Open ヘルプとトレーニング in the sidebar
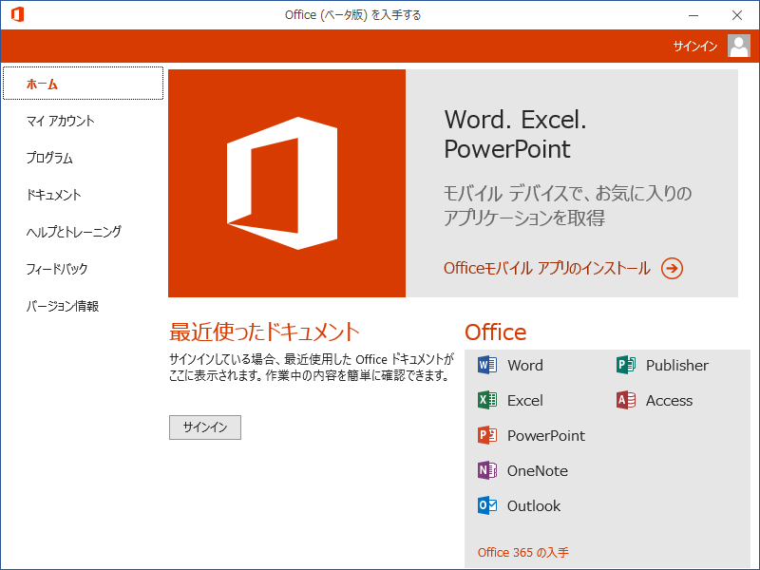The height and width of the screenshot is (570, 760). pos(74,232)
